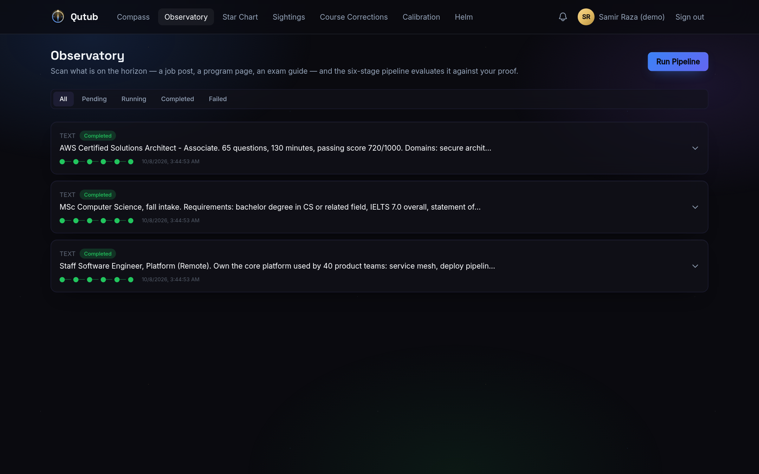
Task: Show Failed pipeline runs
Action: point(218,99)
